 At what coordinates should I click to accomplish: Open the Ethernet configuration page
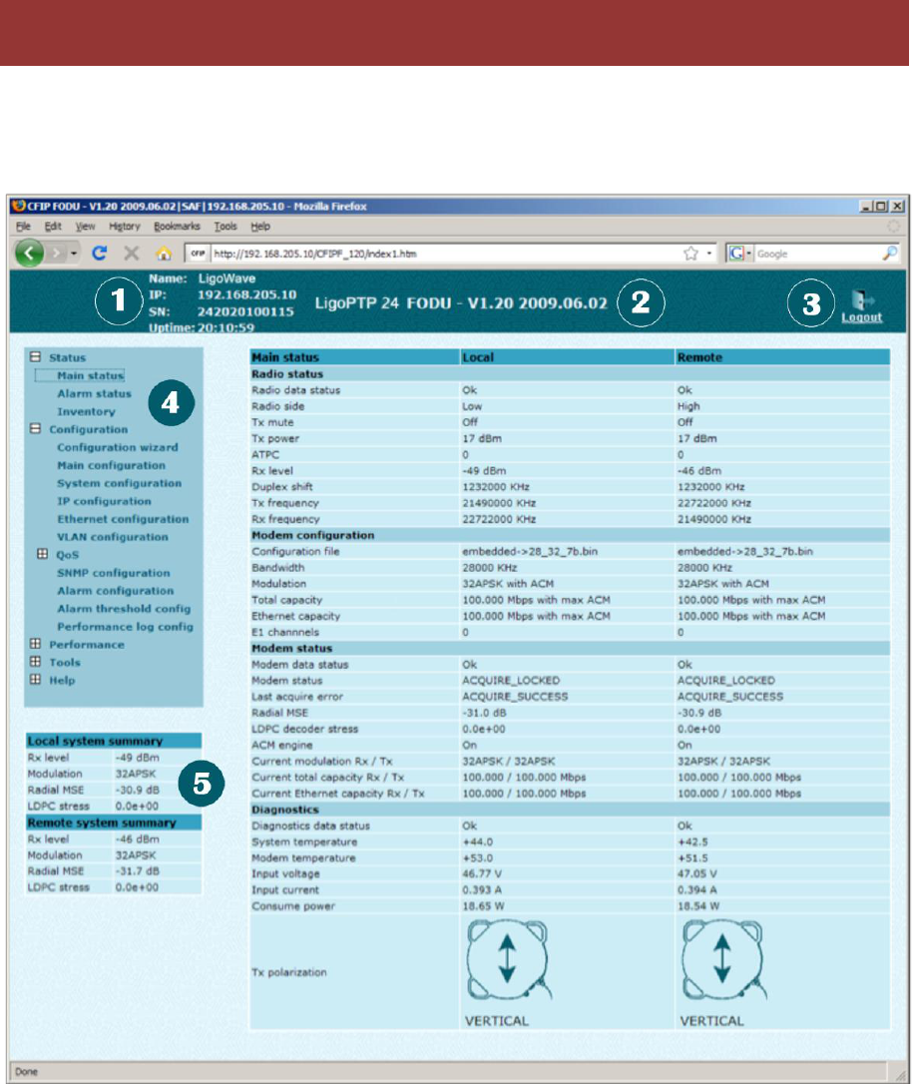point(123,519)
